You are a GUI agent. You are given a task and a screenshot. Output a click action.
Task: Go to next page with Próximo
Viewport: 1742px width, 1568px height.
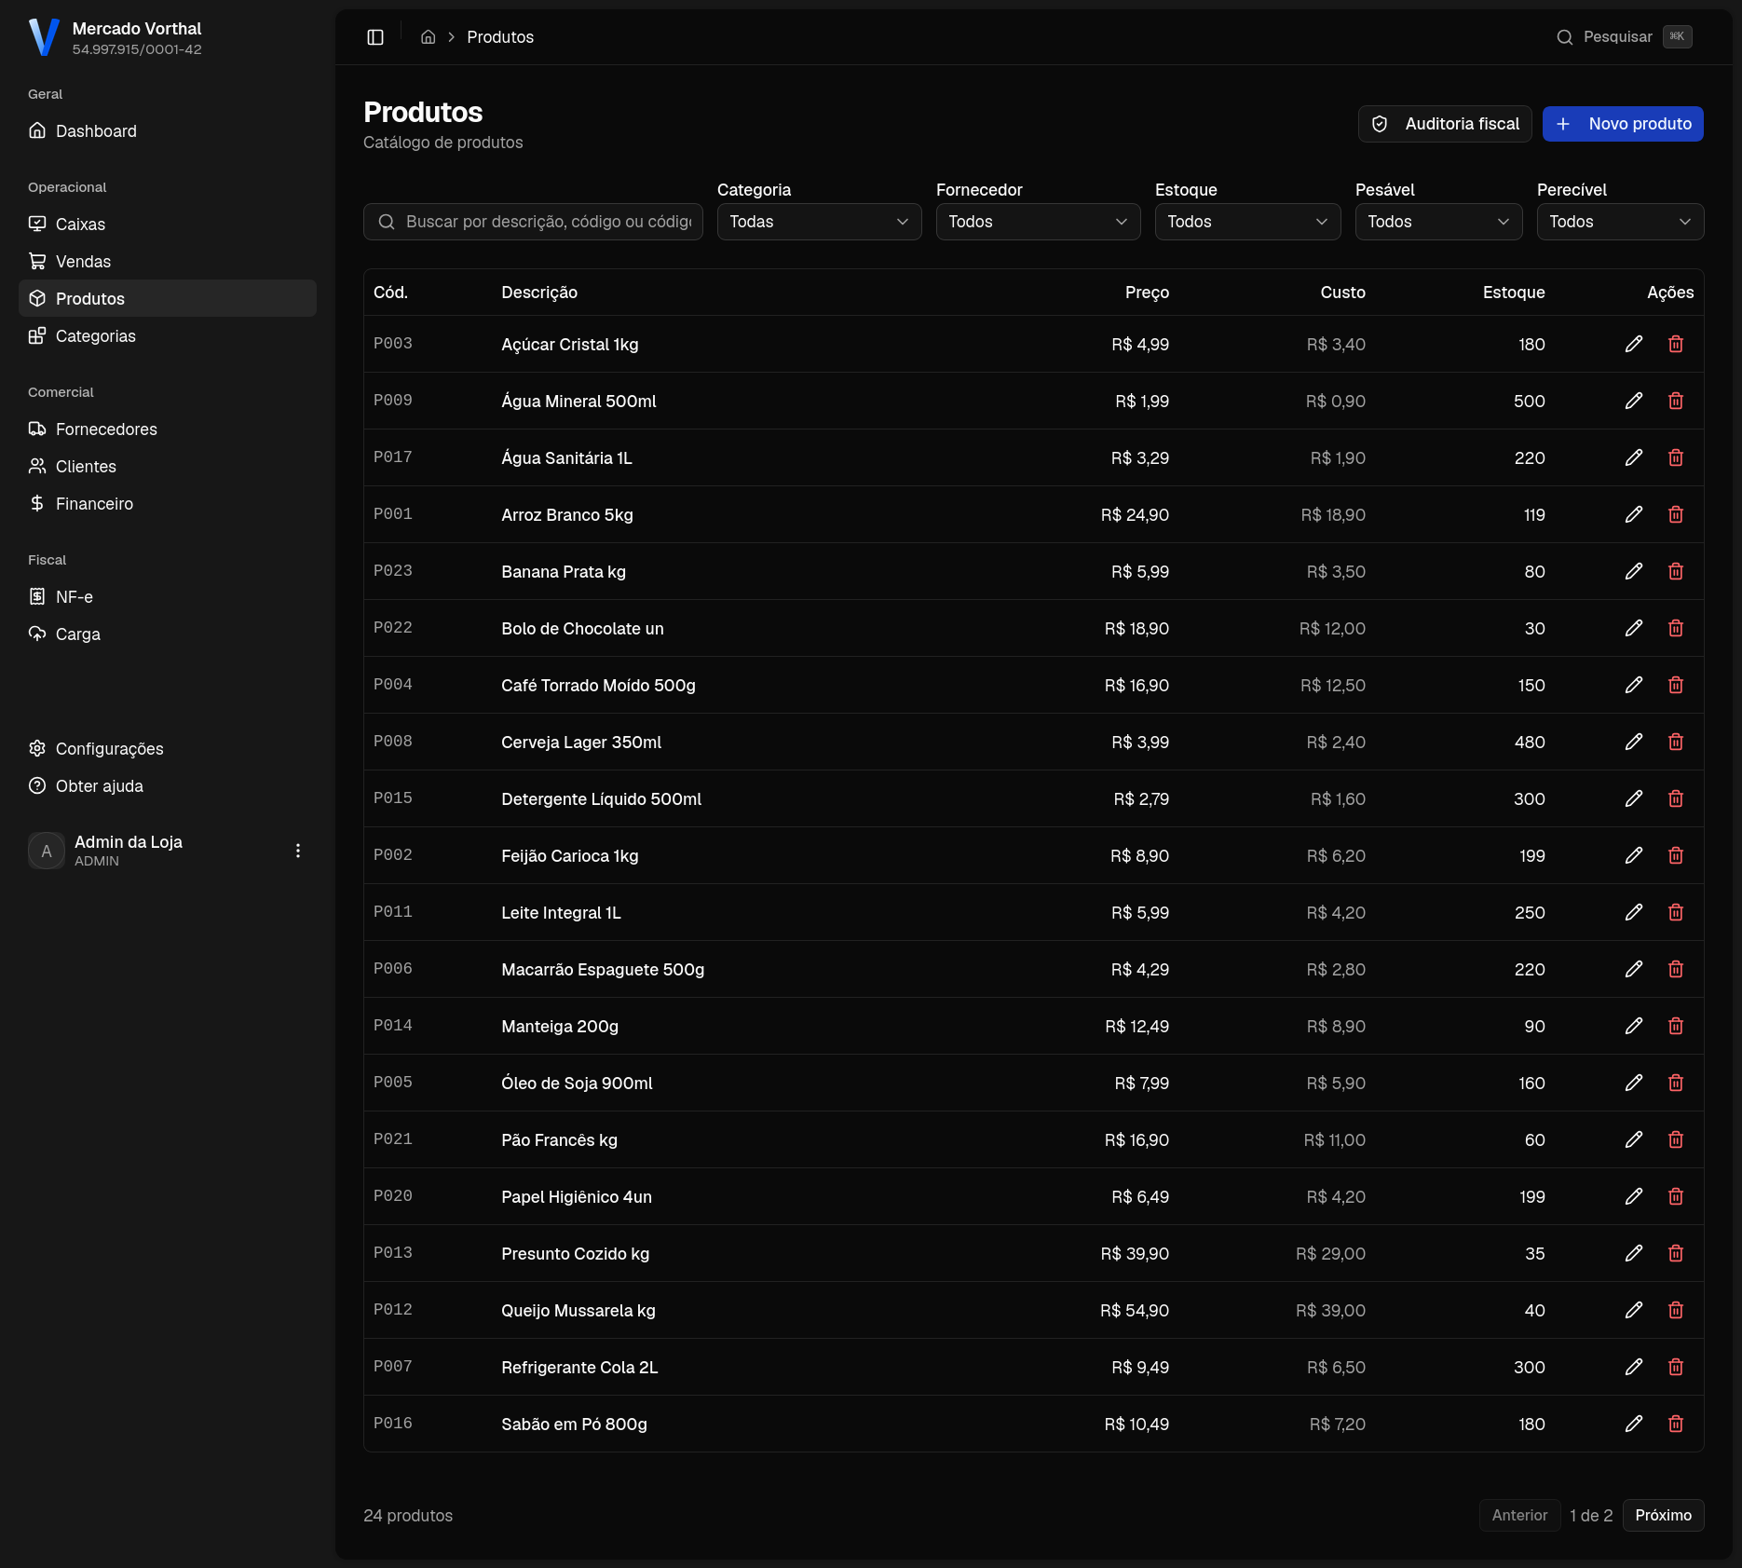(1663, 1516)
